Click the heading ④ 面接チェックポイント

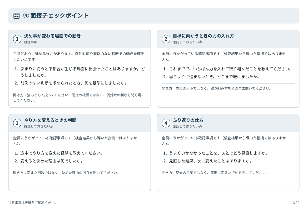point(56,15)
